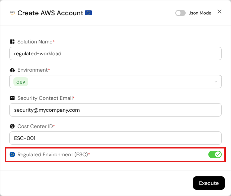Image resolution: width=231 pixels, height=196 pixels.
Task: Disable the Regulated Environment (ESC) toggle
Action: click(215, 154)
